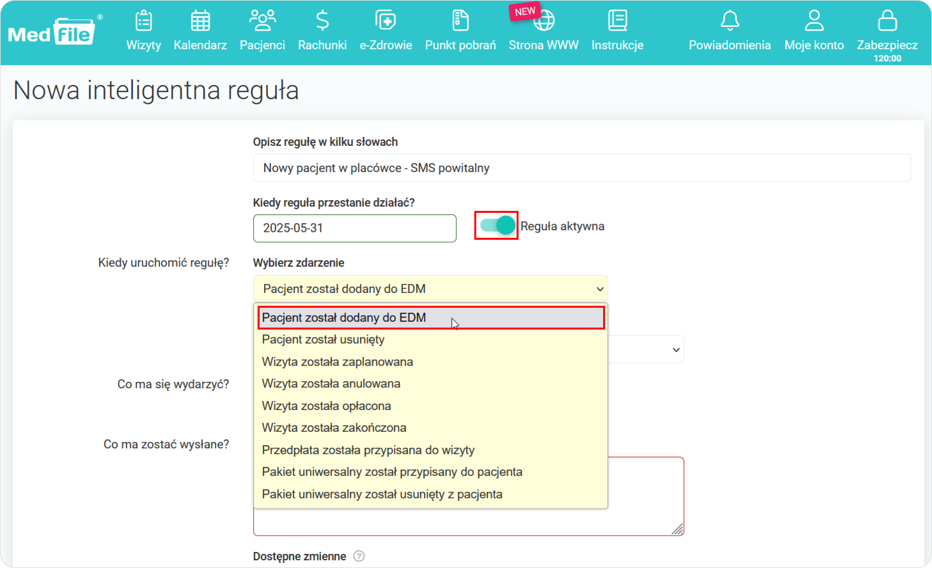
Task: Open the Rachunki dollar icon
Action: tap(322, 21)
